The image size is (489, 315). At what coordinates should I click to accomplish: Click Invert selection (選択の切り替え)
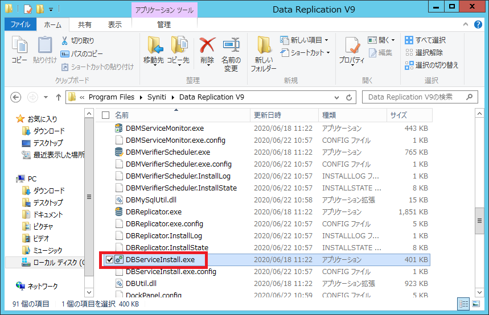(432, 65)
